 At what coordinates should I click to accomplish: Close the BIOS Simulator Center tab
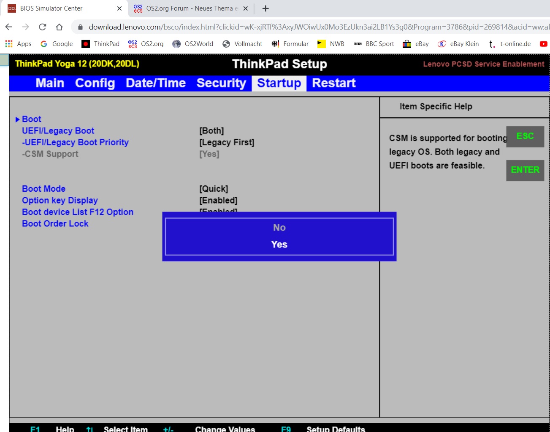(x=119, y=8)
